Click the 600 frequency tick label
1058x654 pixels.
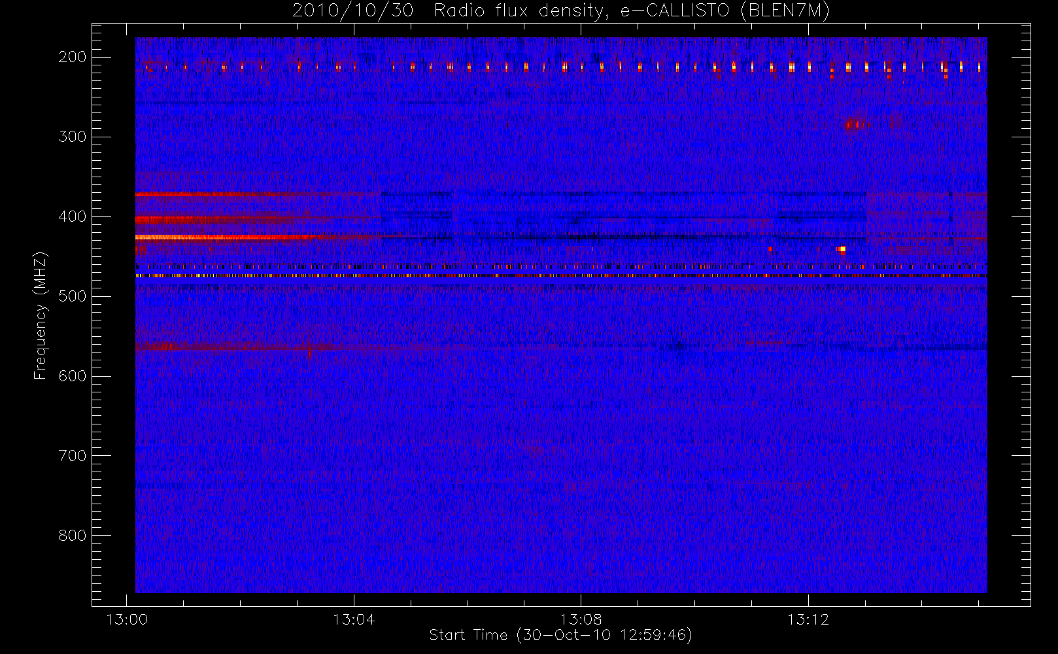pyautogui.click(x=73, y=376)
